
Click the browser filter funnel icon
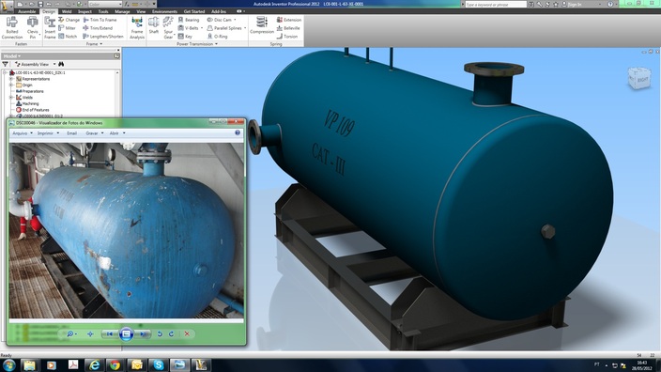(5, 64)
